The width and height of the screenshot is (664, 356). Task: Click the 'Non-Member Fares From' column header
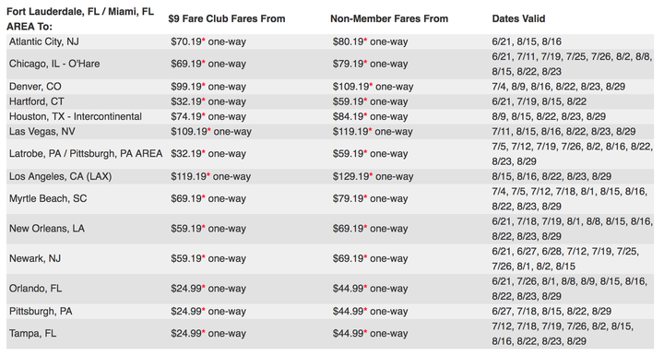tap(389, 19)
